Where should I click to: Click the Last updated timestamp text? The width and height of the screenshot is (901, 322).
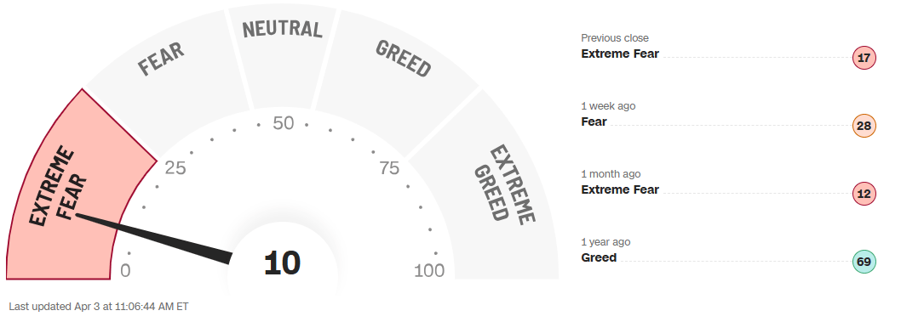tap(99, 307)
